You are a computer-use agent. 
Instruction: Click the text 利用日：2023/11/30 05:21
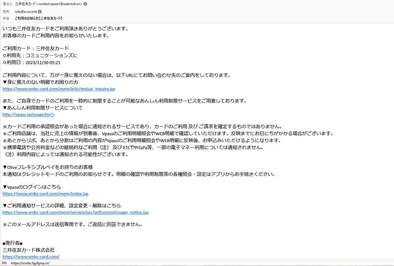pyautogui.click(x=32, y=62)
